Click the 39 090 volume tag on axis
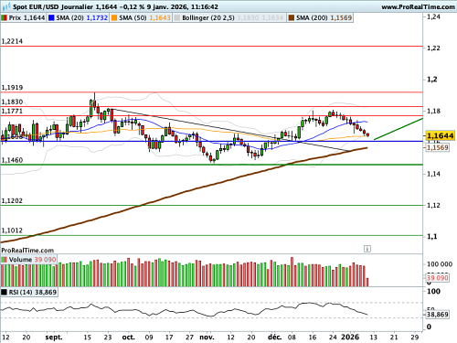Image resolution: width=457 pixels, height=343 pixels. coord(438,278)
